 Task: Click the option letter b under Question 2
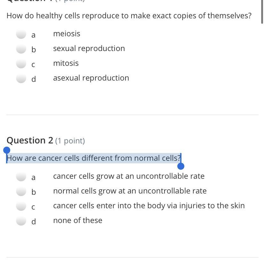click(x=34, y=192)
